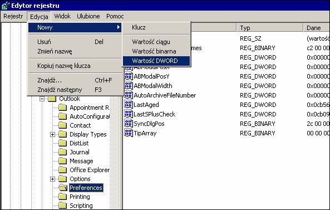The width and height of the screenshot is (330, 210).
Task: Click REG_SZ type in first row
Action: click(x=250, y=38)
